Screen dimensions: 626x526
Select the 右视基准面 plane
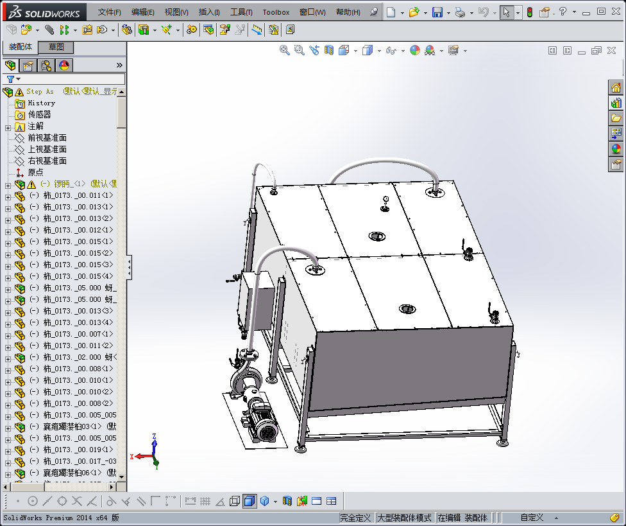[x=47, y=161]
